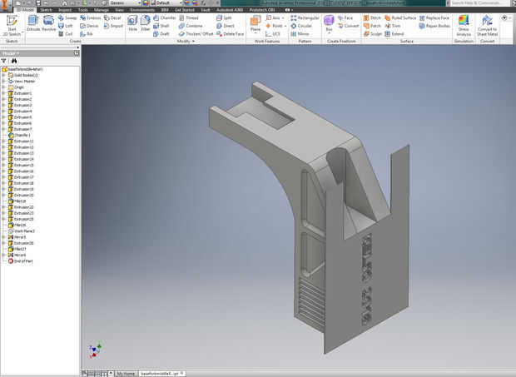Select the Extrude tool
Screen dimensions: 516x377
(33, 22)
